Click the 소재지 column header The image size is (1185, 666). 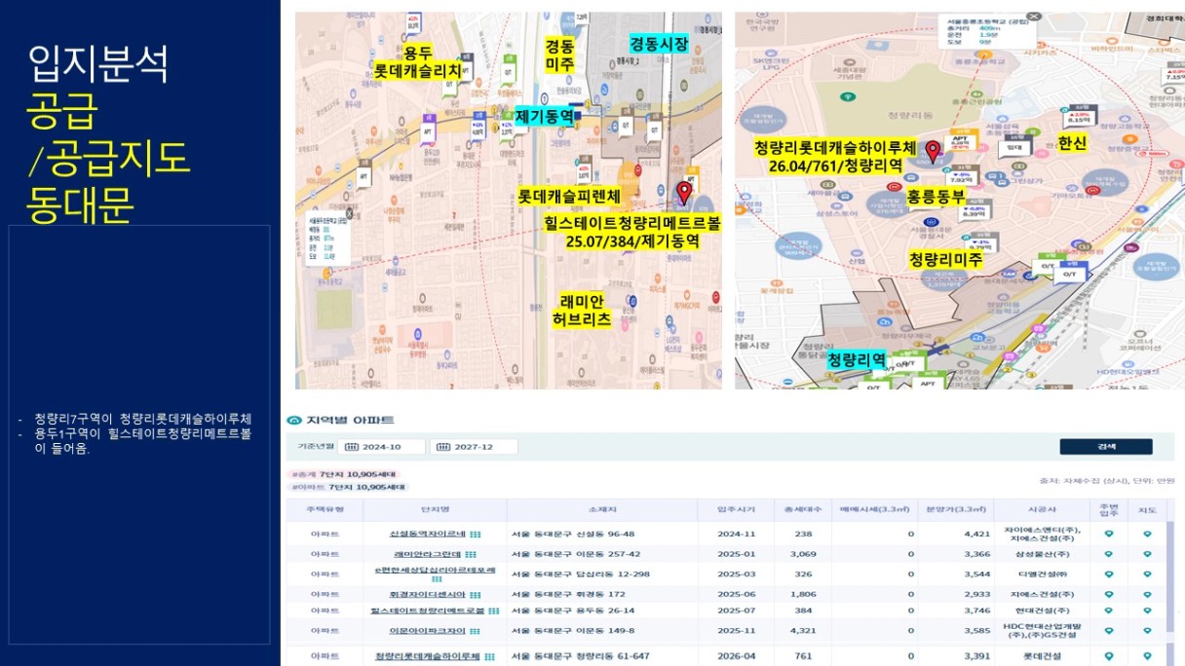point(602,510)
